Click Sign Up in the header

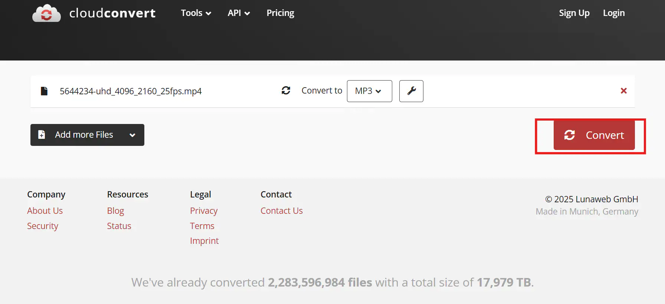point(574,13)
